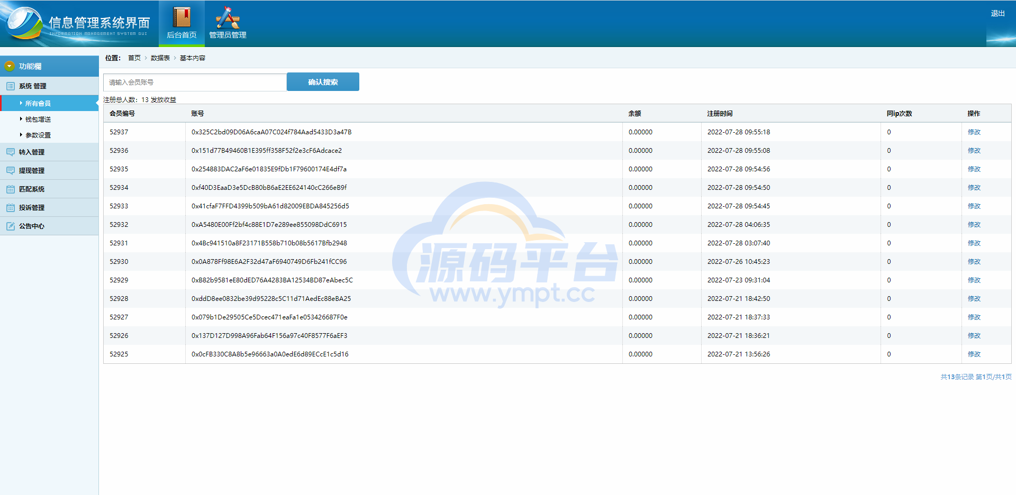The image size is (1016, 495).
Task: Select account 0xB82b9581eE80dED76A4283BA12534BD87eAbec5C
Action: click(x=272, y=280)
